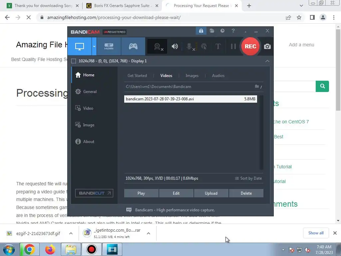Select HDMI device recording mode
Image resolution: width=341 pixels, height=256 pixels.
[x=109, y=46]
